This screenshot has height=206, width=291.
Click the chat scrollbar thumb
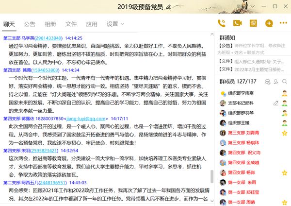(212, 176)
